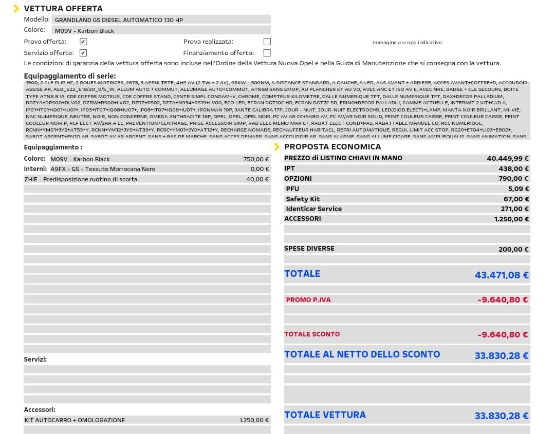The width and height of the screenshot is (555, 434).
Task: Uncheck the Servizio offerto checkbox
Action: 83,53
